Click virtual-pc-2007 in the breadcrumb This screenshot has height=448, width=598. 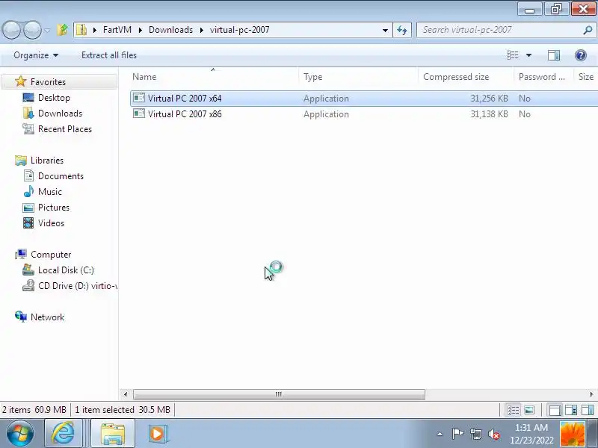click(239, 30)
